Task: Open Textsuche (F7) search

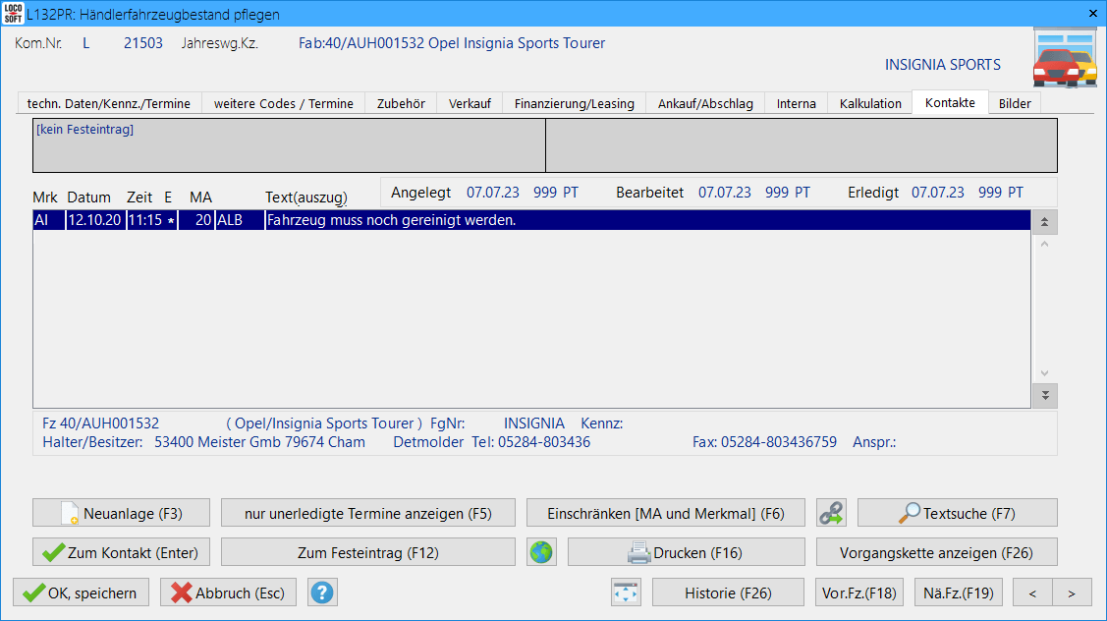Action: click(x=957, y=513)
